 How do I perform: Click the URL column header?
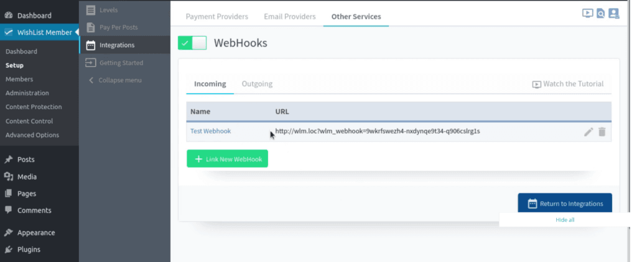coord(282,112)
